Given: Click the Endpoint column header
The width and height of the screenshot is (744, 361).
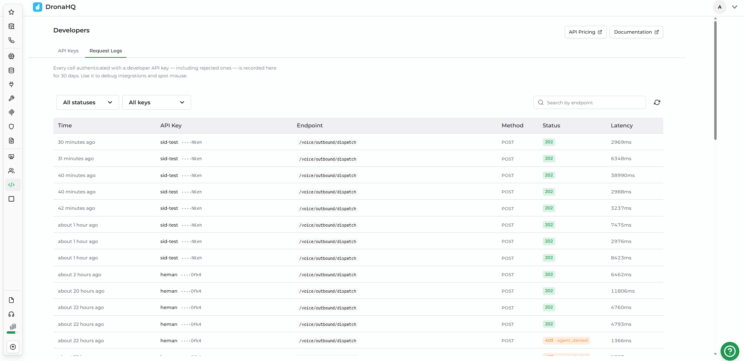Looking at the screenshot, I should (310, 125).
